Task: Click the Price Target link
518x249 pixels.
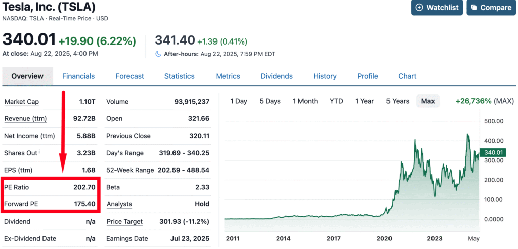Action: pos(124,222)
